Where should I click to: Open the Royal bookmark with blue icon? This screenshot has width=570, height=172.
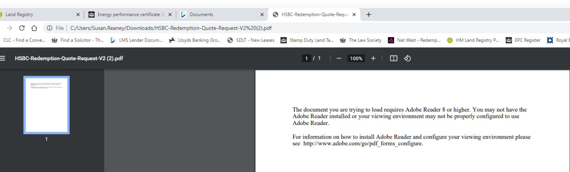tap(558, 40)
